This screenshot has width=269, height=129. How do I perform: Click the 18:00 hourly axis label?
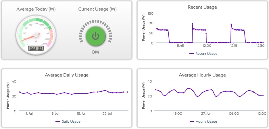[x=178, y=114]
